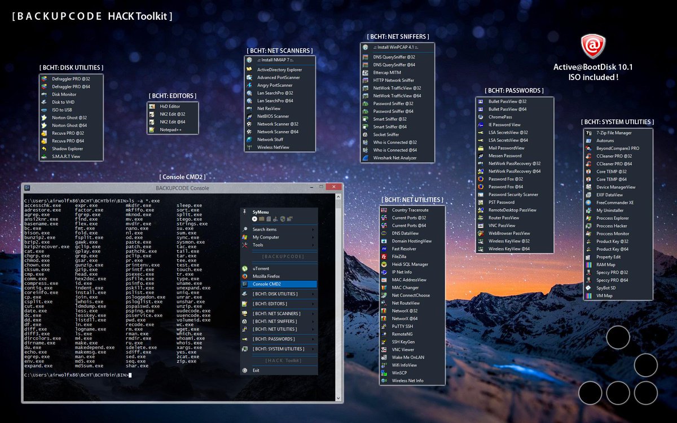Open WinSCP from Net Utilities

pos(412,373)
